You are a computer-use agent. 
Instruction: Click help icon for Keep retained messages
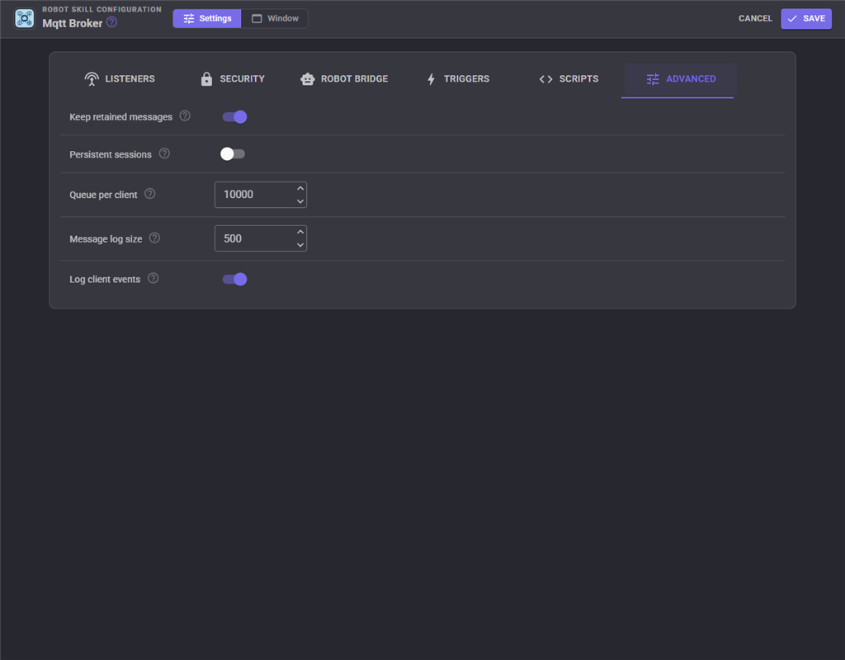pos(185,115)
